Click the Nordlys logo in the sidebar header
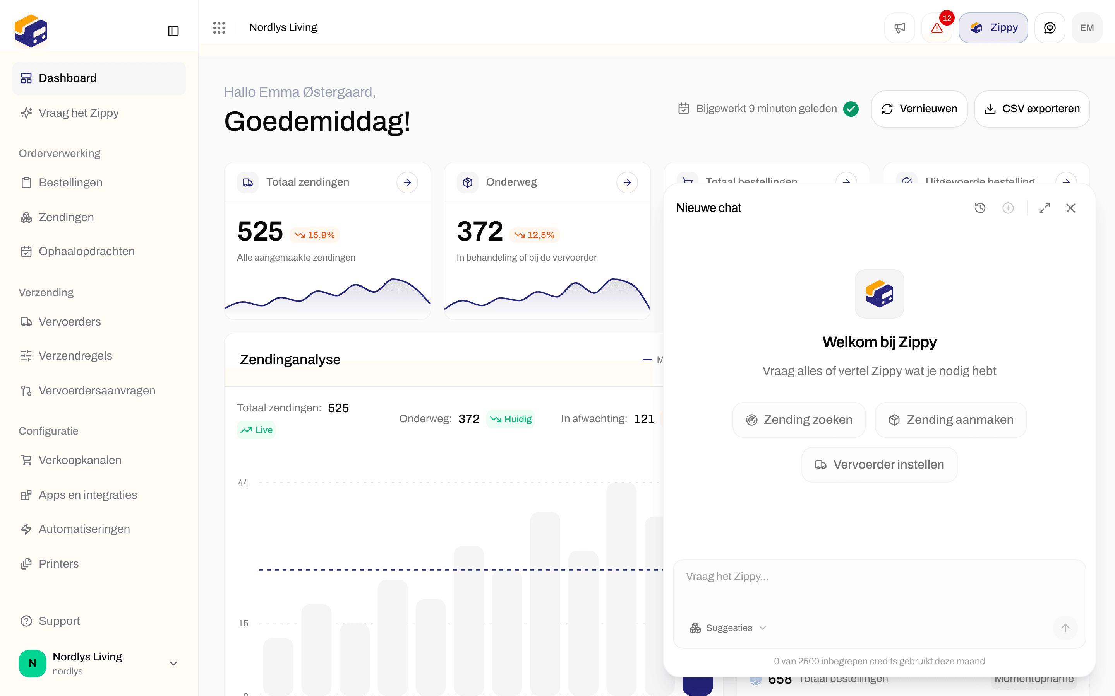 coord(31,31)
